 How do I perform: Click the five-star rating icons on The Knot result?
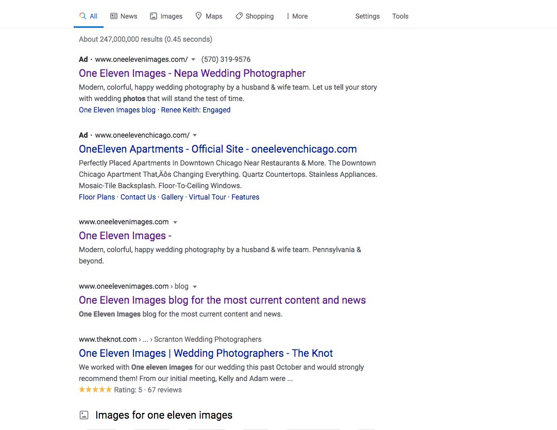pyautogui.click(x=95, y=389)
